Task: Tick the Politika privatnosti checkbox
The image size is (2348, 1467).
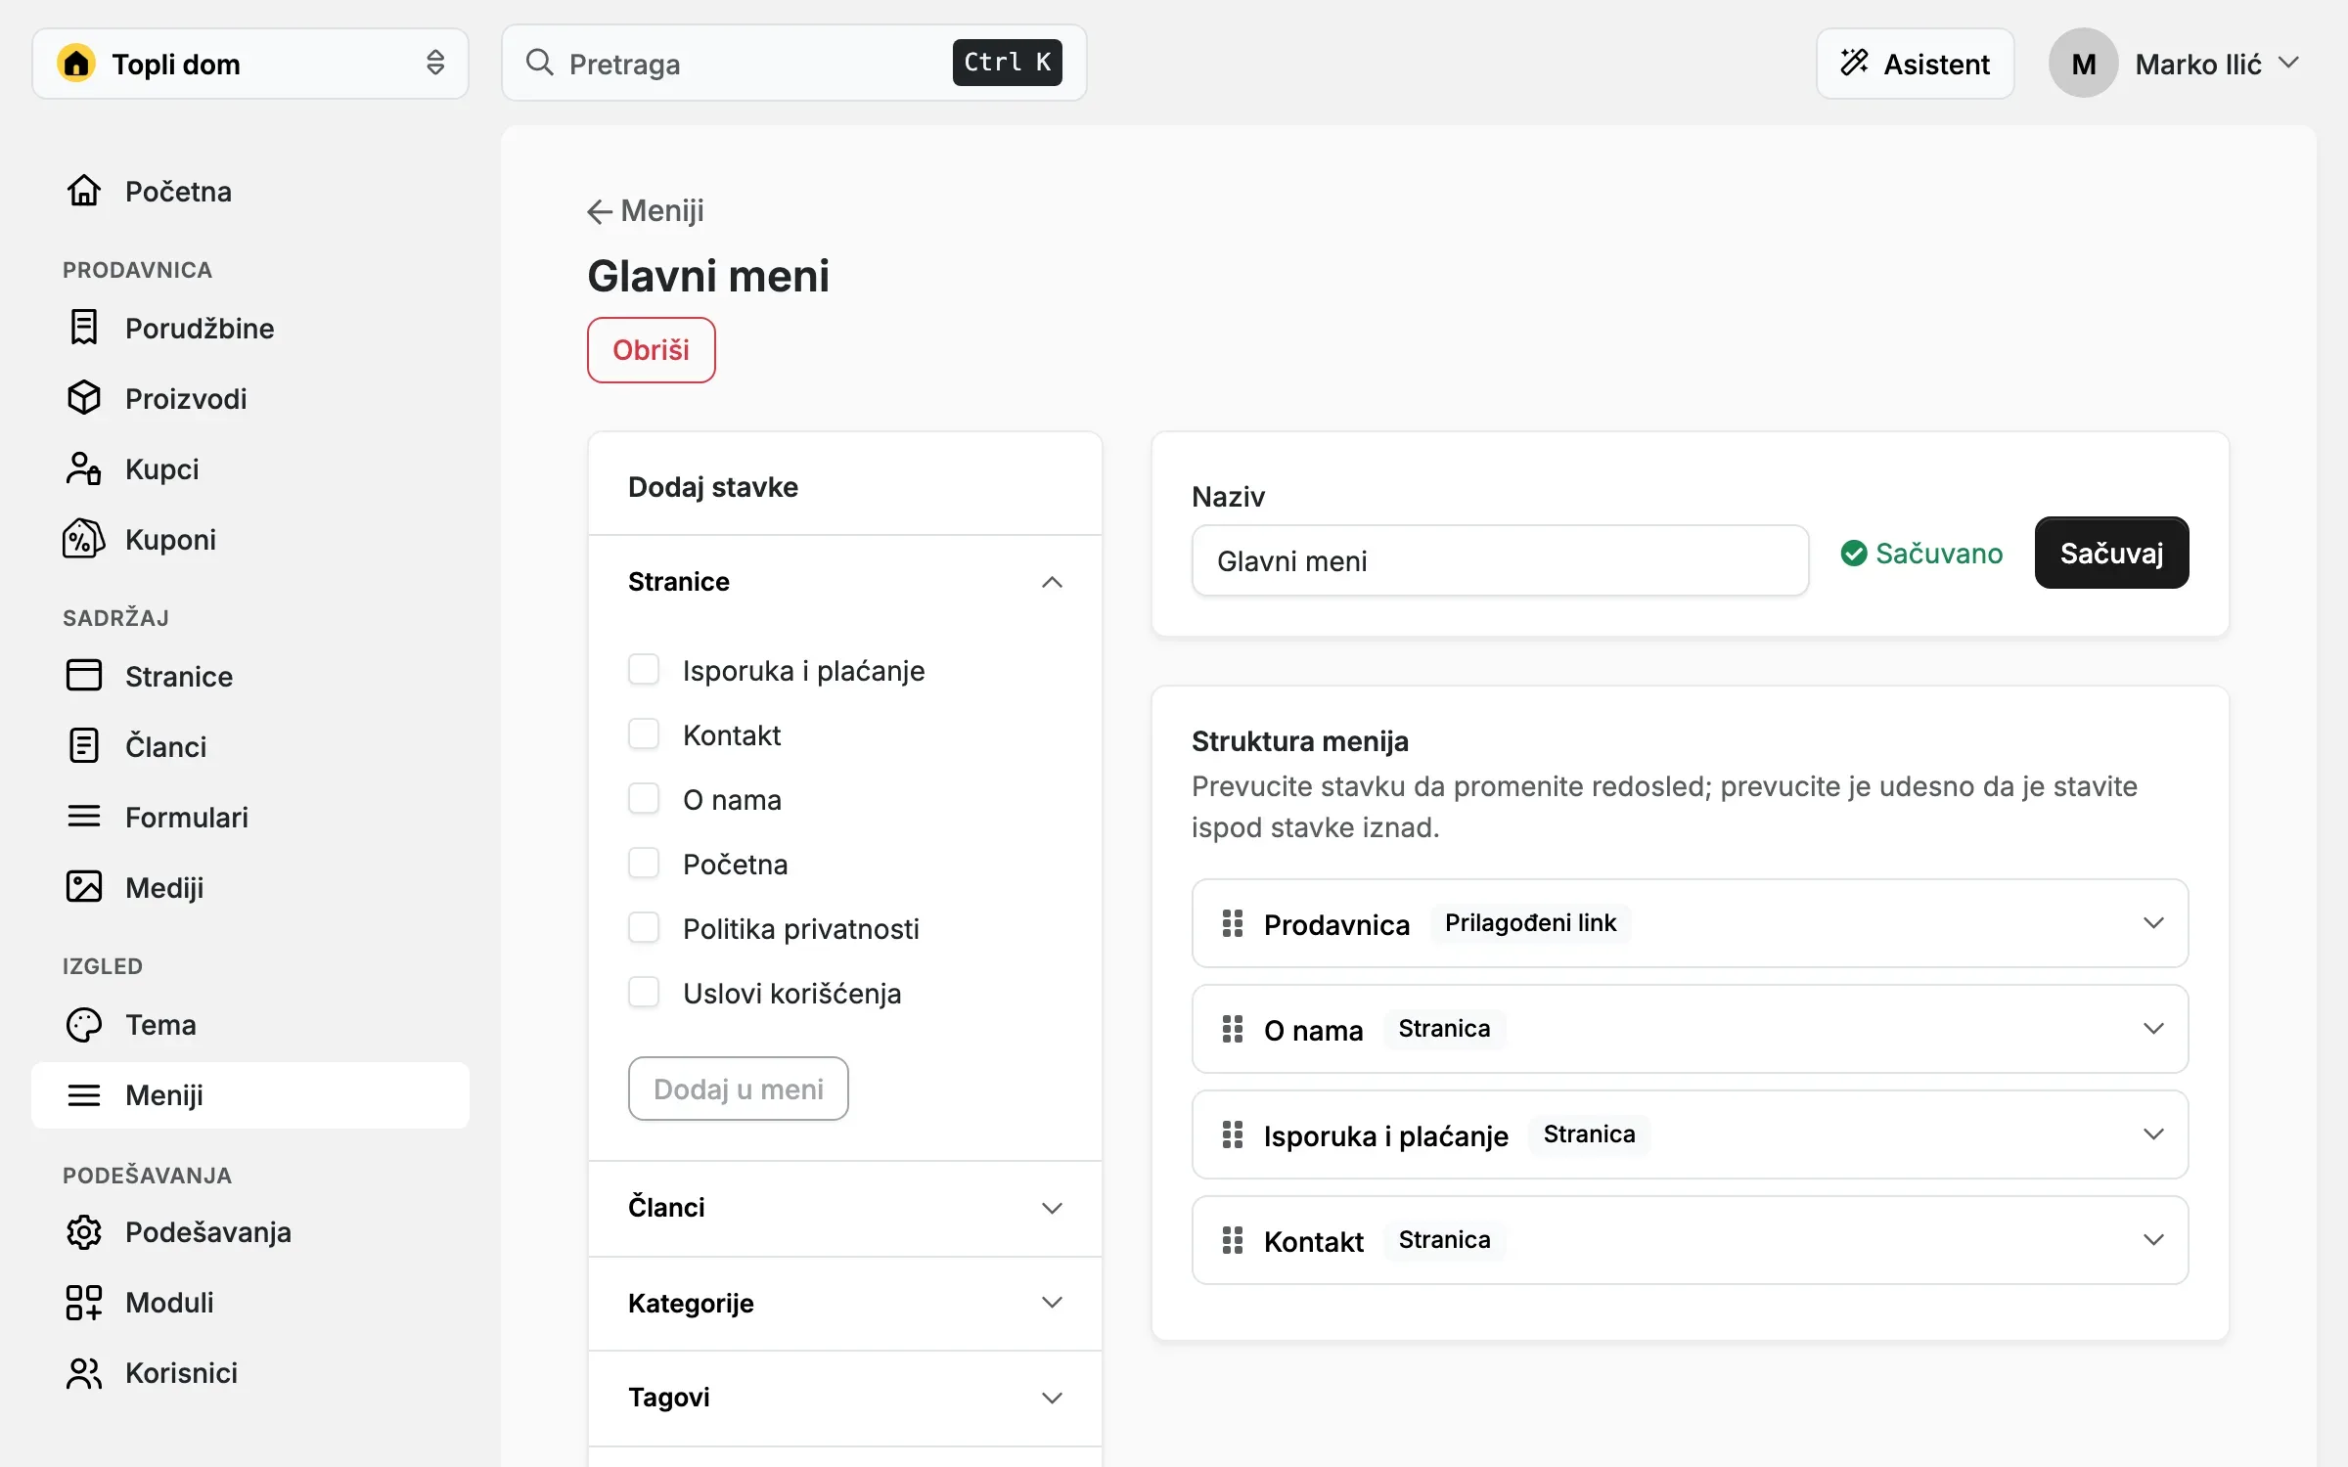Action: click(644, 928)
